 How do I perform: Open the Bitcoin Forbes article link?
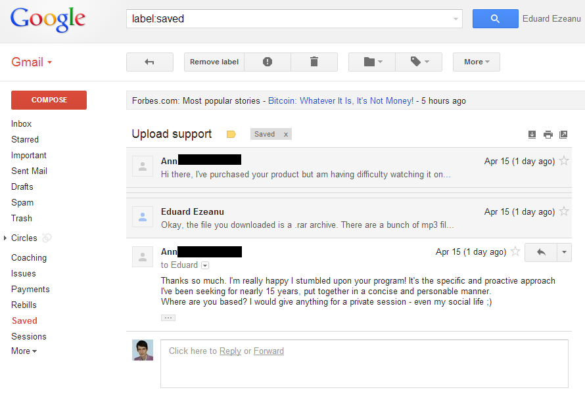340,100
